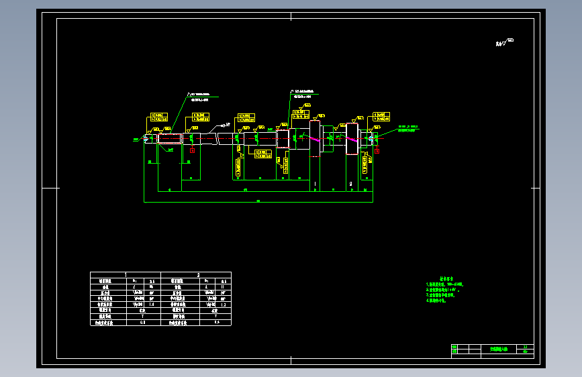Viewport: 582px width, 377px height.
Task: Select the top-right green cell of title block
Action: point(525,347)
